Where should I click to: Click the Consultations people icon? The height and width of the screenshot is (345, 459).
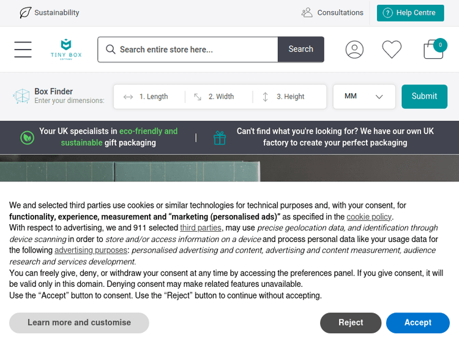pyautogui.click(x=307, y=12)
